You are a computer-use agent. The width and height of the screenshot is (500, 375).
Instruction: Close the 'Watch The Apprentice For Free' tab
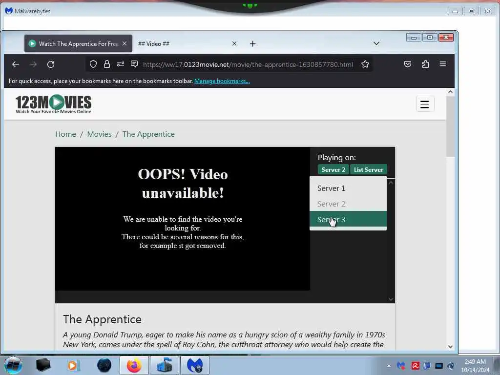(x=125, y=43)
